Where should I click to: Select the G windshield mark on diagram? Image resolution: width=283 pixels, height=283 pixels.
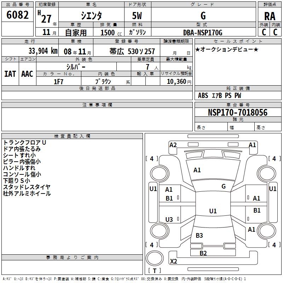pos(224,186)
